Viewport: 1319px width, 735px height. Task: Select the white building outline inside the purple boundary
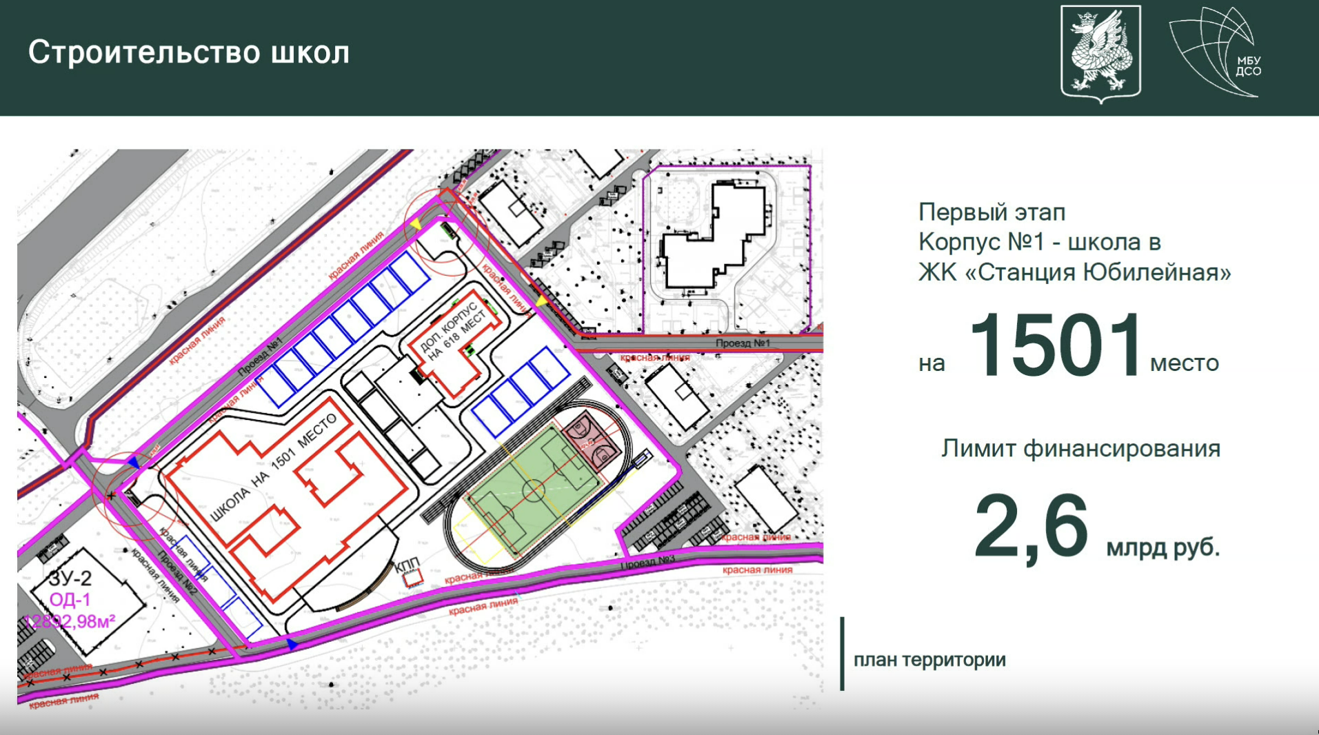(714, 238)
